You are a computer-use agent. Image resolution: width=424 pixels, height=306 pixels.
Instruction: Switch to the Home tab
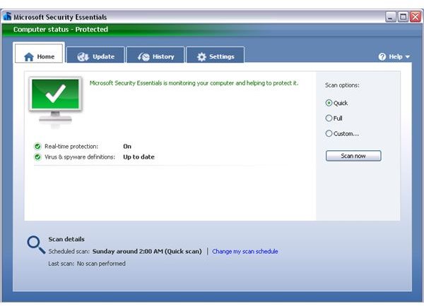39,56
